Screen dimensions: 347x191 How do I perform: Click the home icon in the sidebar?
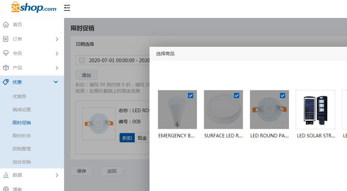point(6,25)
